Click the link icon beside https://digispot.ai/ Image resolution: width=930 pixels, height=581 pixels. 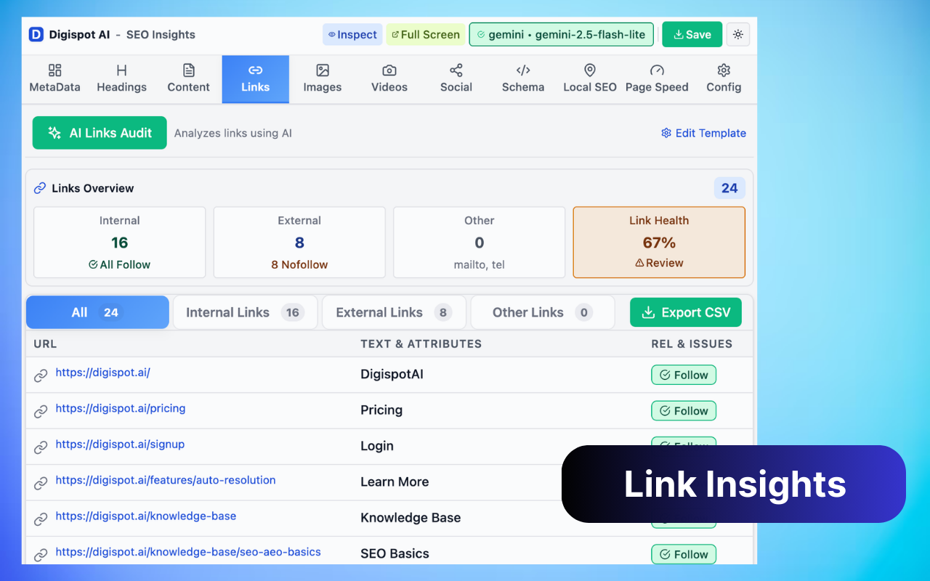click(x=41, y=375)
